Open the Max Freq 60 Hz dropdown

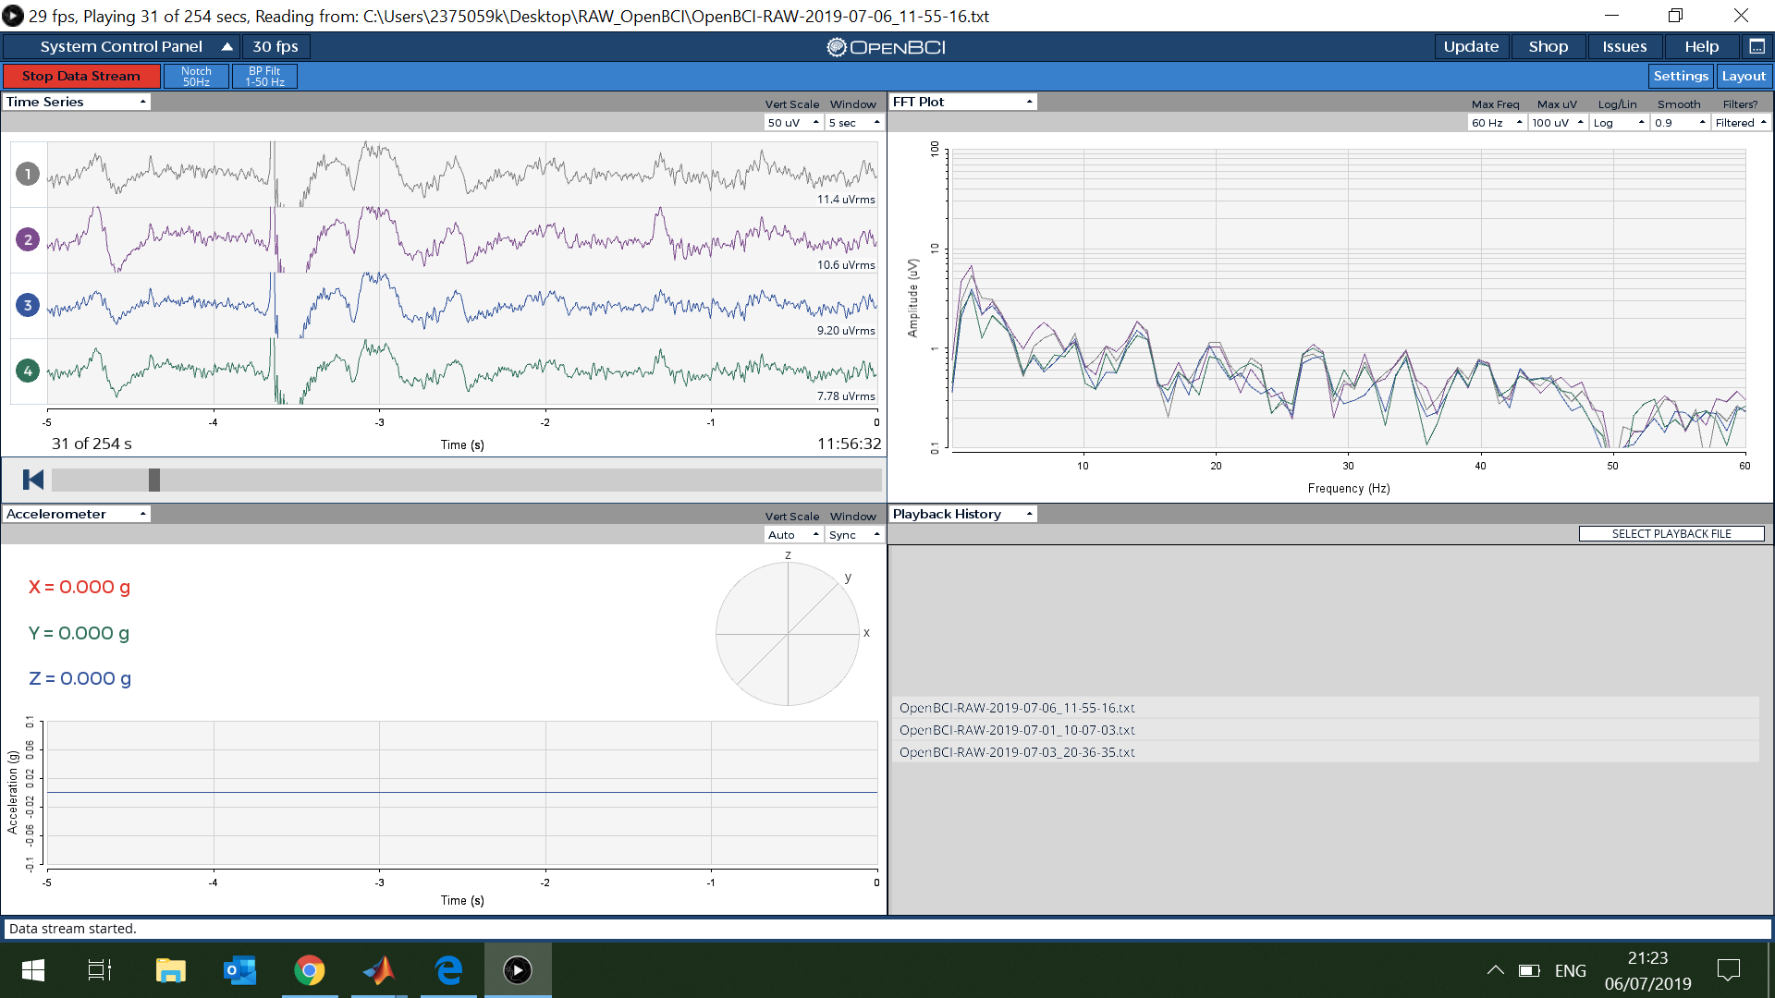pyautogui.click(x=1497, y=123)
